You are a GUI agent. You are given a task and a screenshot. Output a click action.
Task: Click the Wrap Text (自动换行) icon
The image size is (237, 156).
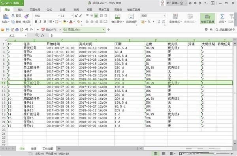pos(131,16)
